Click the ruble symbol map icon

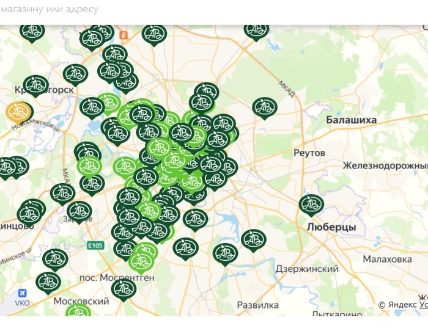(124, 35)
